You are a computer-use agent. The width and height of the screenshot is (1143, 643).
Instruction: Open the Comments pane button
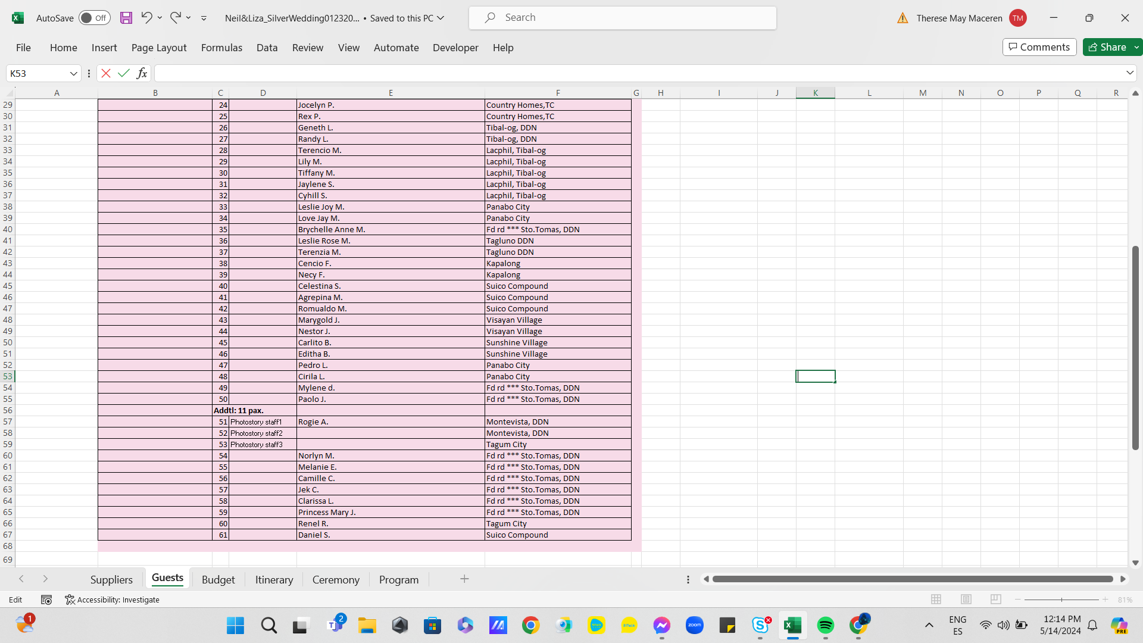(x=1039, y=47)
